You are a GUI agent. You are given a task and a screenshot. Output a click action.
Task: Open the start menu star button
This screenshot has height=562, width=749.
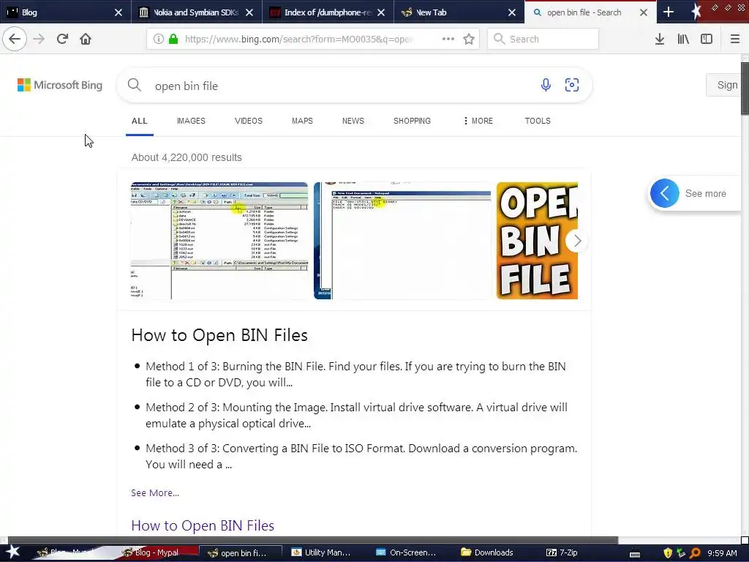pyautogui.click(x=13, y=552)
